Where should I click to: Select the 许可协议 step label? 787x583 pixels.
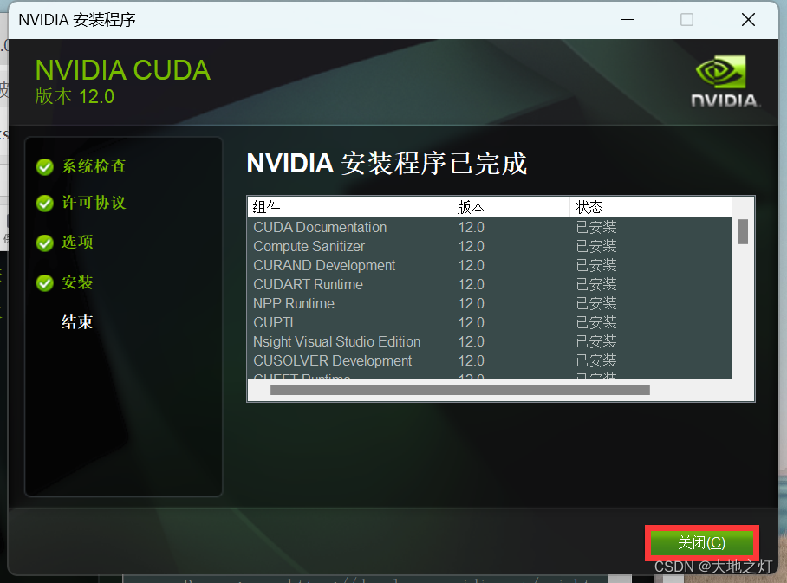click(x=94, y=203)
